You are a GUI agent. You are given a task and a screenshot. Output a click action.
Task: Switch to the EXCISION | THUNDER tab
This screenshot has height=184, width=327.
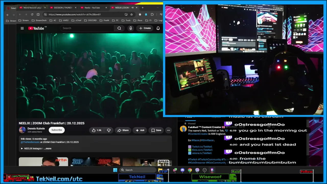pos(63,8)
